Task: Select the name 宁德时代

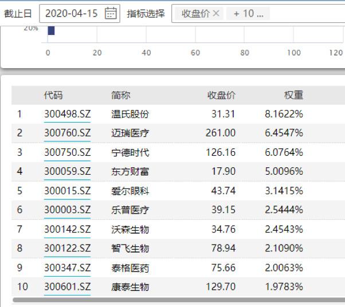Action: 130,152
